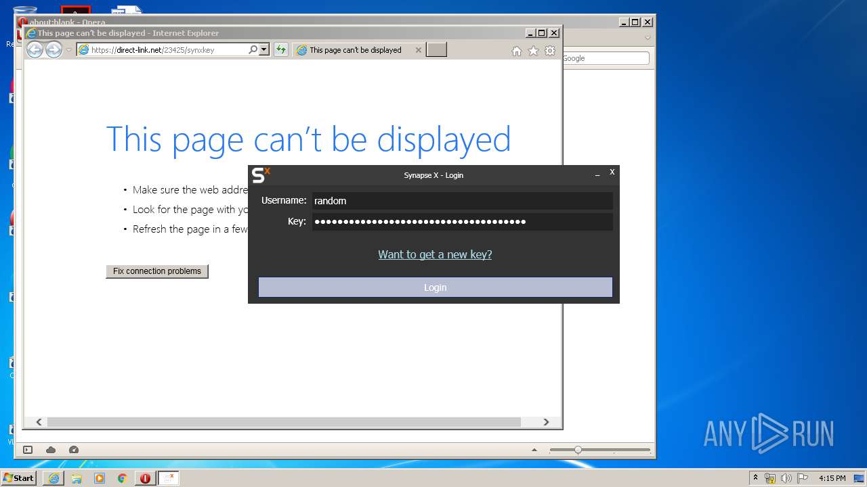The height and width of the screenshot is (487, 867).
Task: Click the Opera Link cloud icon
Action: (51, 450)
